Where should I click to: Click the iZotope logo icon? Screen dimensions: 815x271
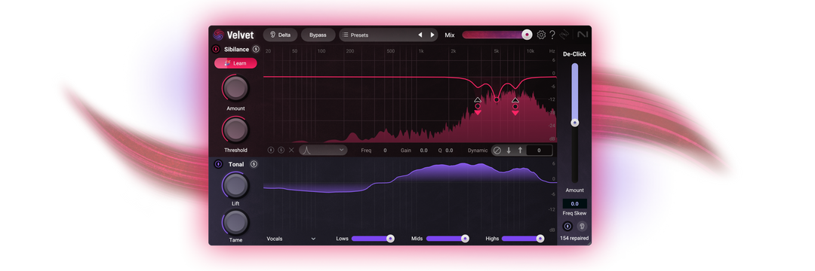[564, 35]
